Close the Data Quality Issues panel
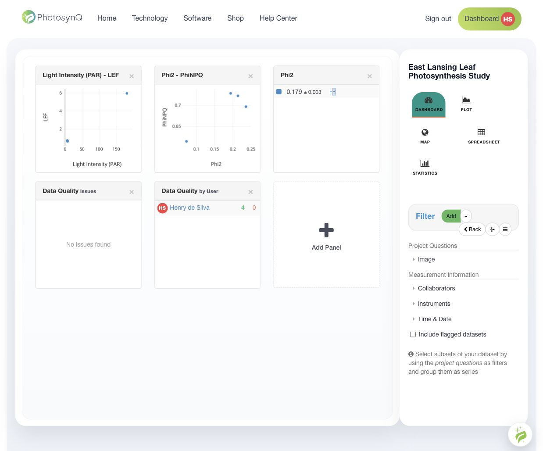The image size is (543, 451). pos(132,192)
